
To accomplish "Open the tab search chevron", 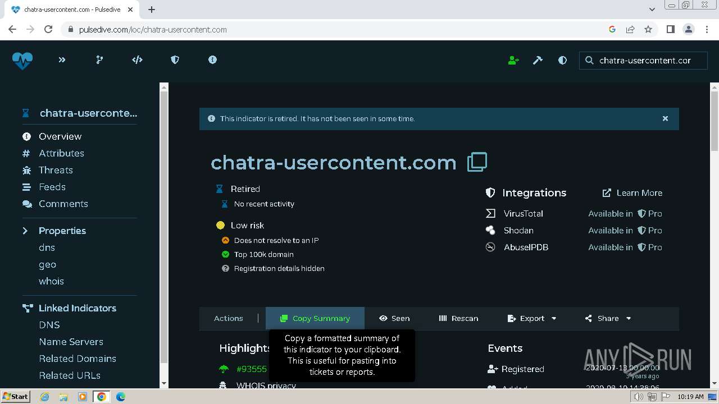I will pyautogui.click(x=652, y=10).
